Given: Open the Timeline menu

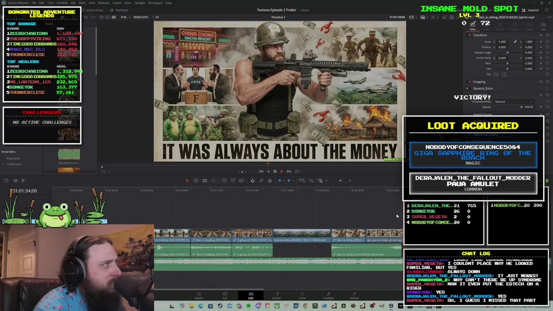Looking at the screenshot, I should pyautogui.click(x=62, y=3).
